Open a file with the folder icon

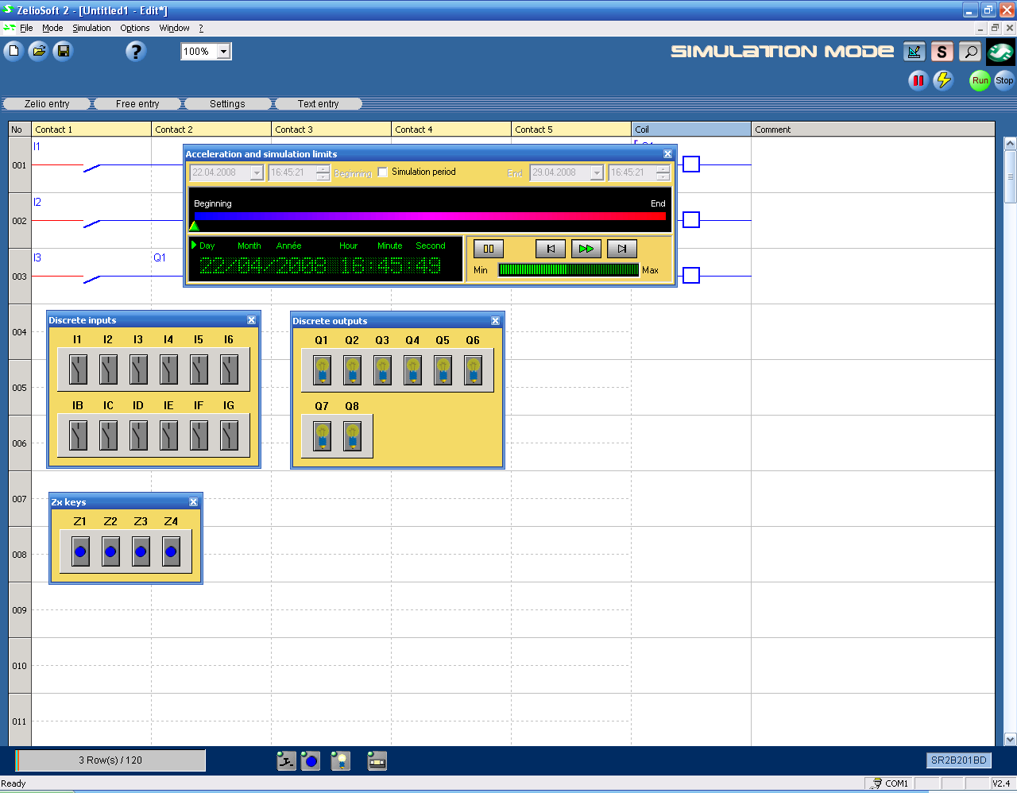tap(38, 52)
